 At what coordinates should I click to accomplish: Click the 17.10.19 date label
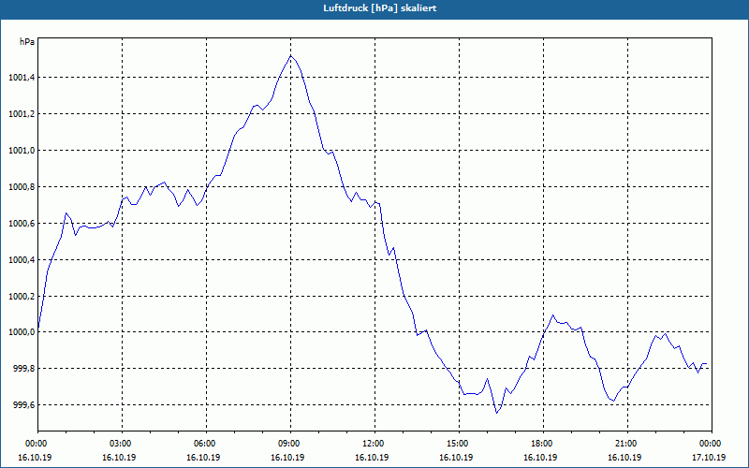(x=709, y=458)
